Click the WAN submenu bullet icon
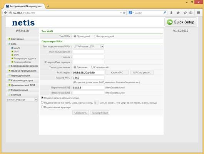 pos(12,48)
